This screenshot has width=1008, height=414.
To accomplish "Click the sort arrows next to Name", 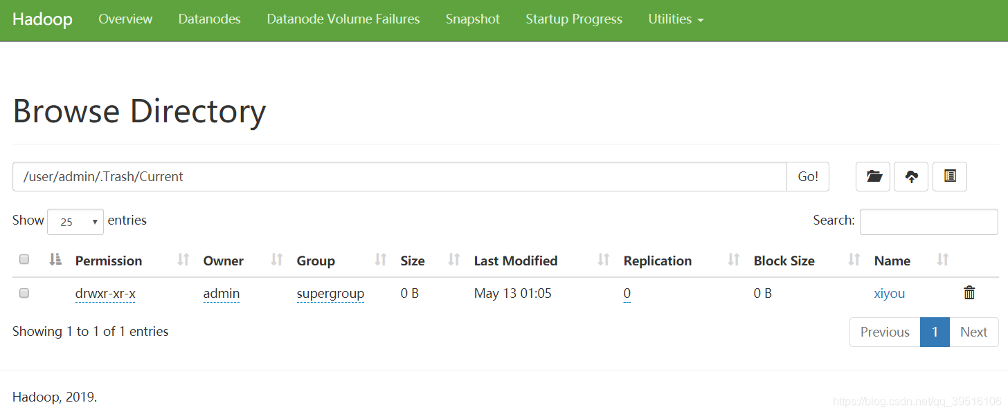I will tap(942, 260).
